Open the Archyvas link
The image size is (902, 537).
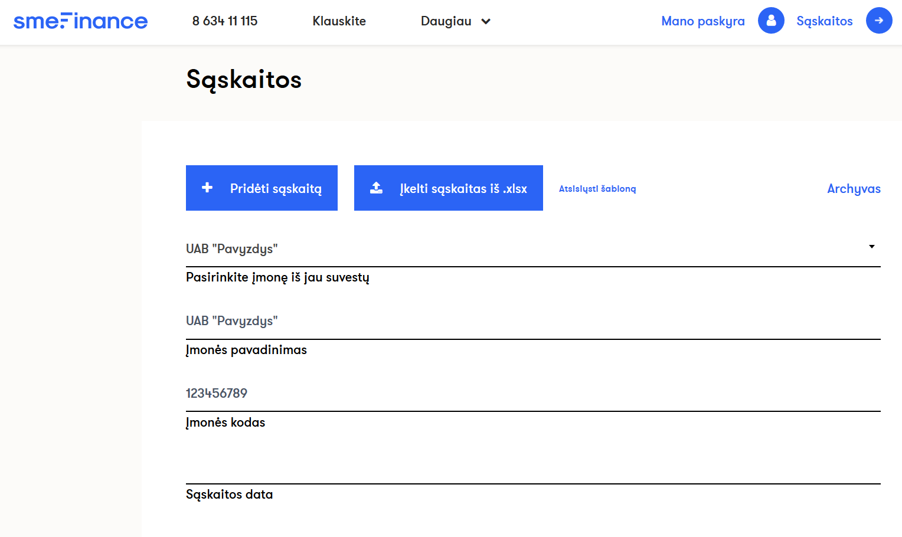[854, 189]
